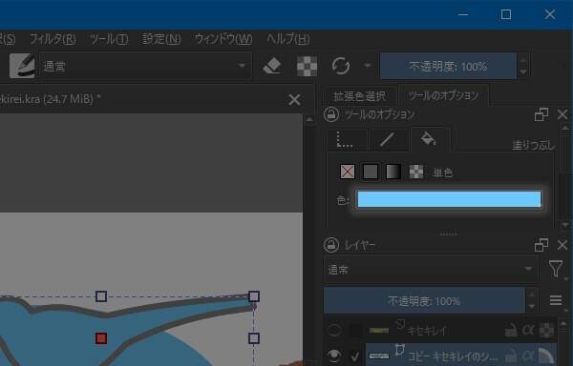Screen dimensions: 573x366
Task: Choose the solid color fill option
Action: coord(371,172)
